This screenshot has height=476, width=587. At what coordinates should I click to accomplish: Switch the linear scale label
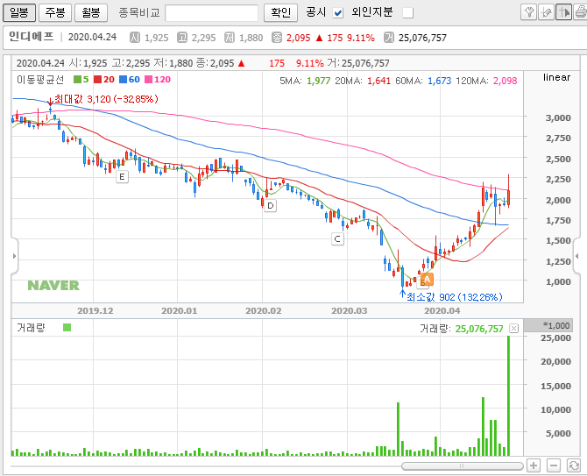[556, 77]
